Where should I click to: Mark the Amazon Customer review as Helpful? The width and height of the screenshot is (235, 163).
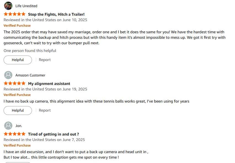click(x=18, y=110)
